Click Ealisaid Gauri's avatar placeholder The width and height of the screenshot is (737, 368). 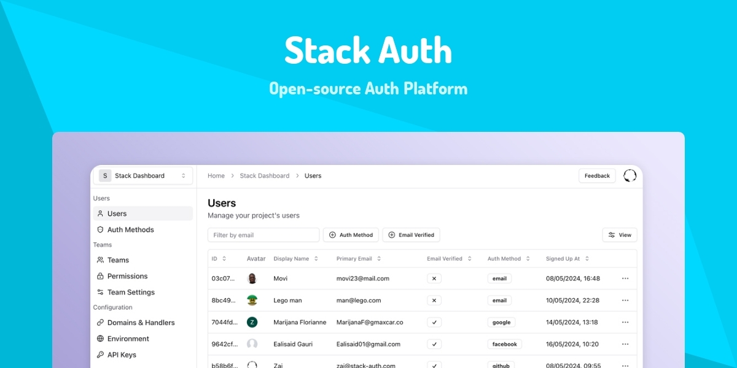pos(252,344)
